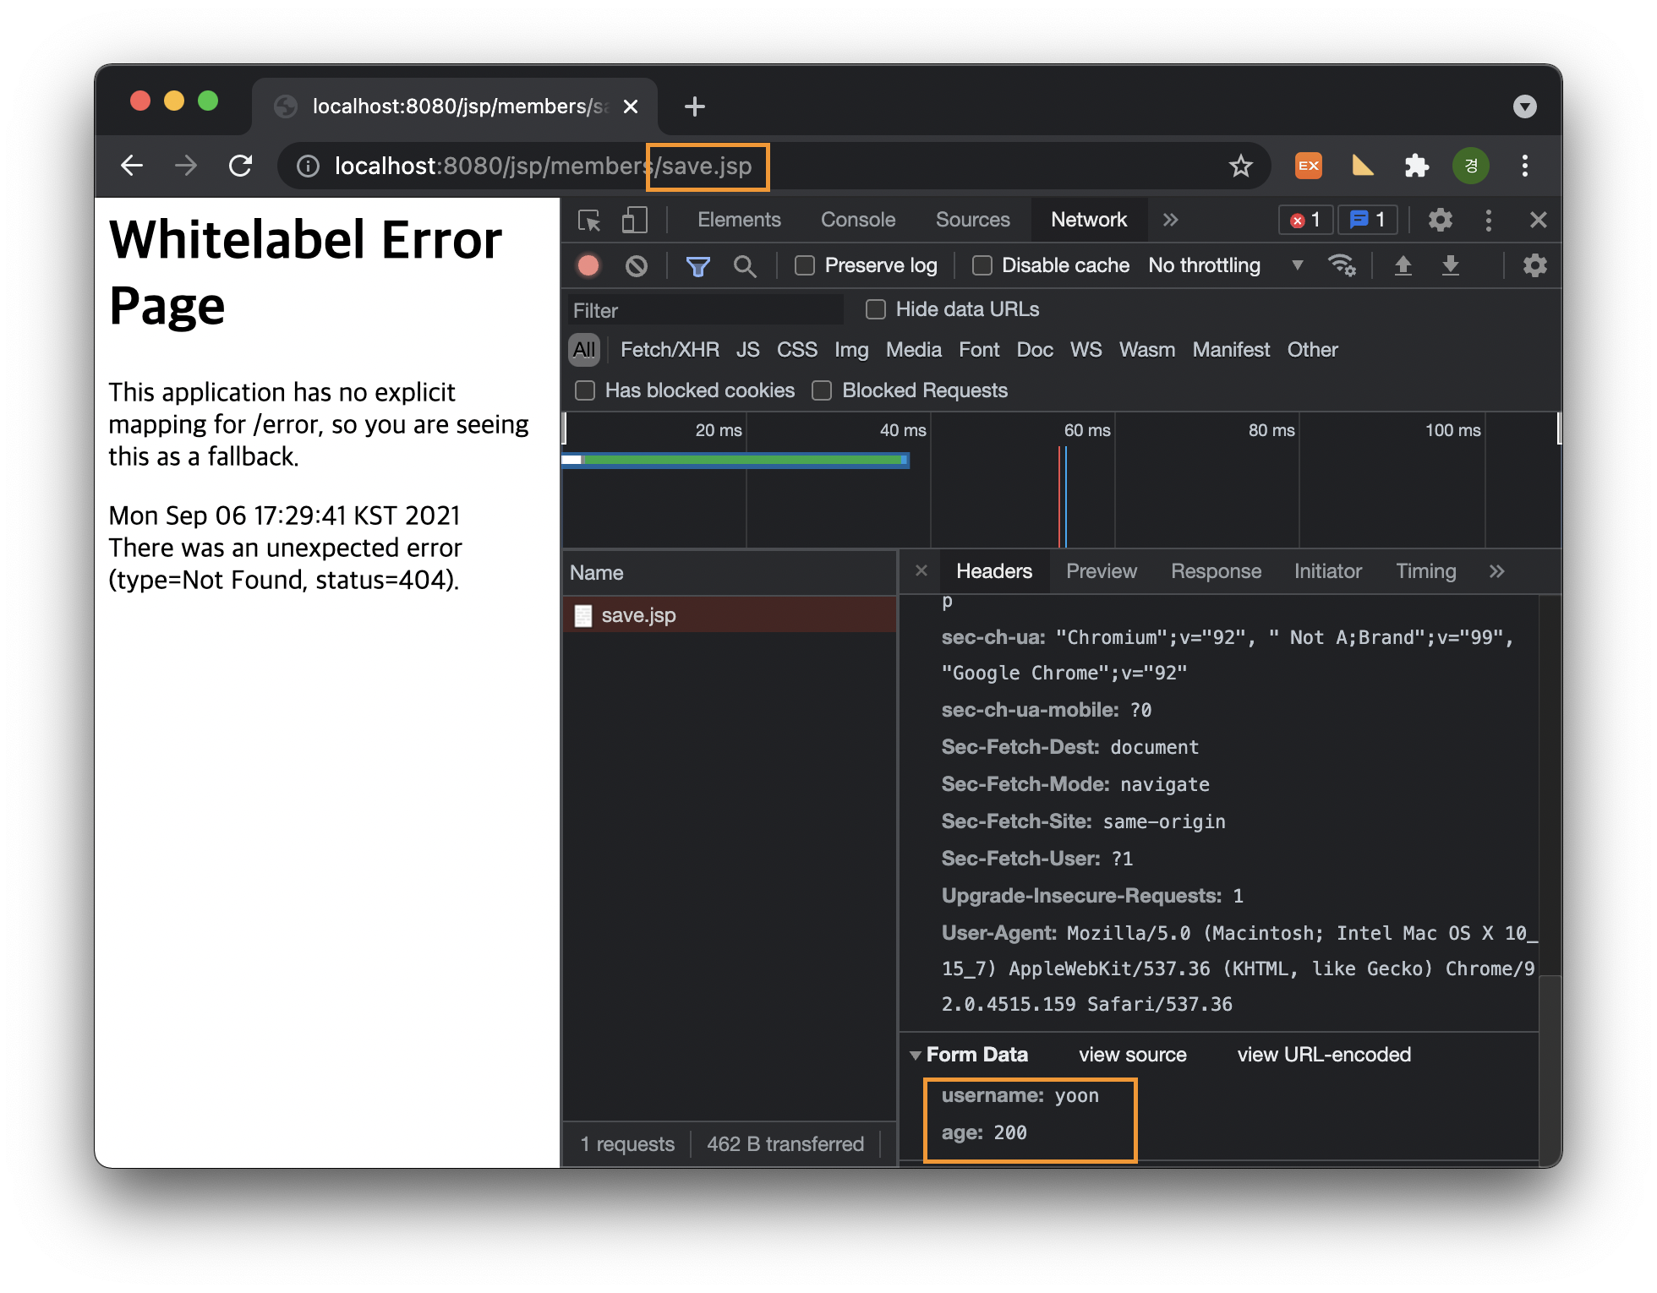Toggle the device toolbar icon
This screenshot has width=1657, height=1293.
click(634, 221)
